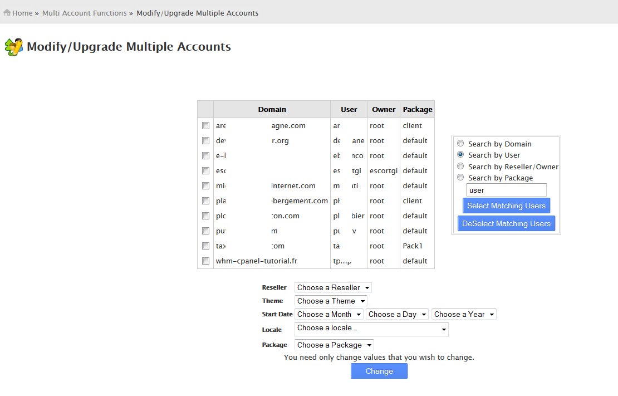Click the Change button
Image resolution: width=618 pixels, height=396 pixels.
click(379, 371)
